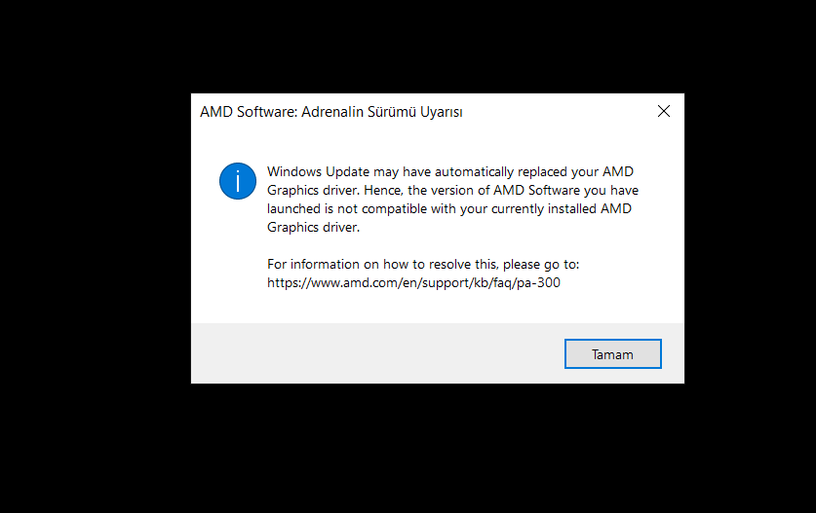Click the black background outside the dialog
Viewport: 816px width, 513px height.
point(94,260)
